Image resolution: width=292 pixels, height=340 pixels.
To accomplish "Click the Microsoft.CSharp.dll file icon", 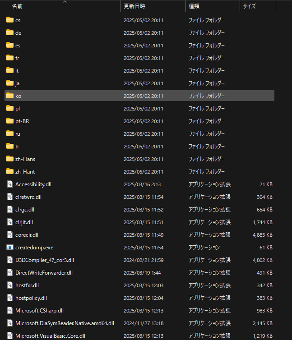I will pos(10,310).
